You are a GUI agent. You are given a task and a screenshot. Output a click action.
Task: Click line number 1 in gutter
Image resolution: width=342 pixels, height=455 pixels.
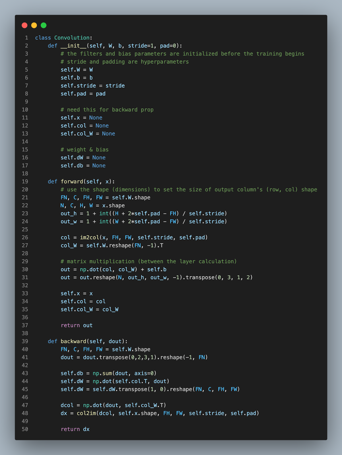[26, 38]
